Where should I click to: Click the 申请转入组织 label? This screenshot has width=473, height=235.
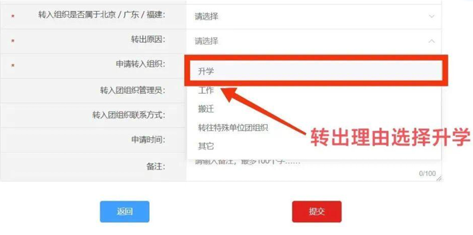tap(141, 64)
